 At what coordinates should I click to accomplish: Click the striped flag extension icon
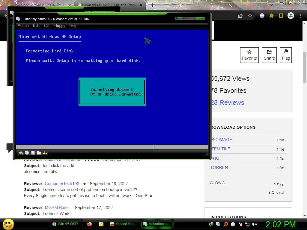click(x=262, y=16)
